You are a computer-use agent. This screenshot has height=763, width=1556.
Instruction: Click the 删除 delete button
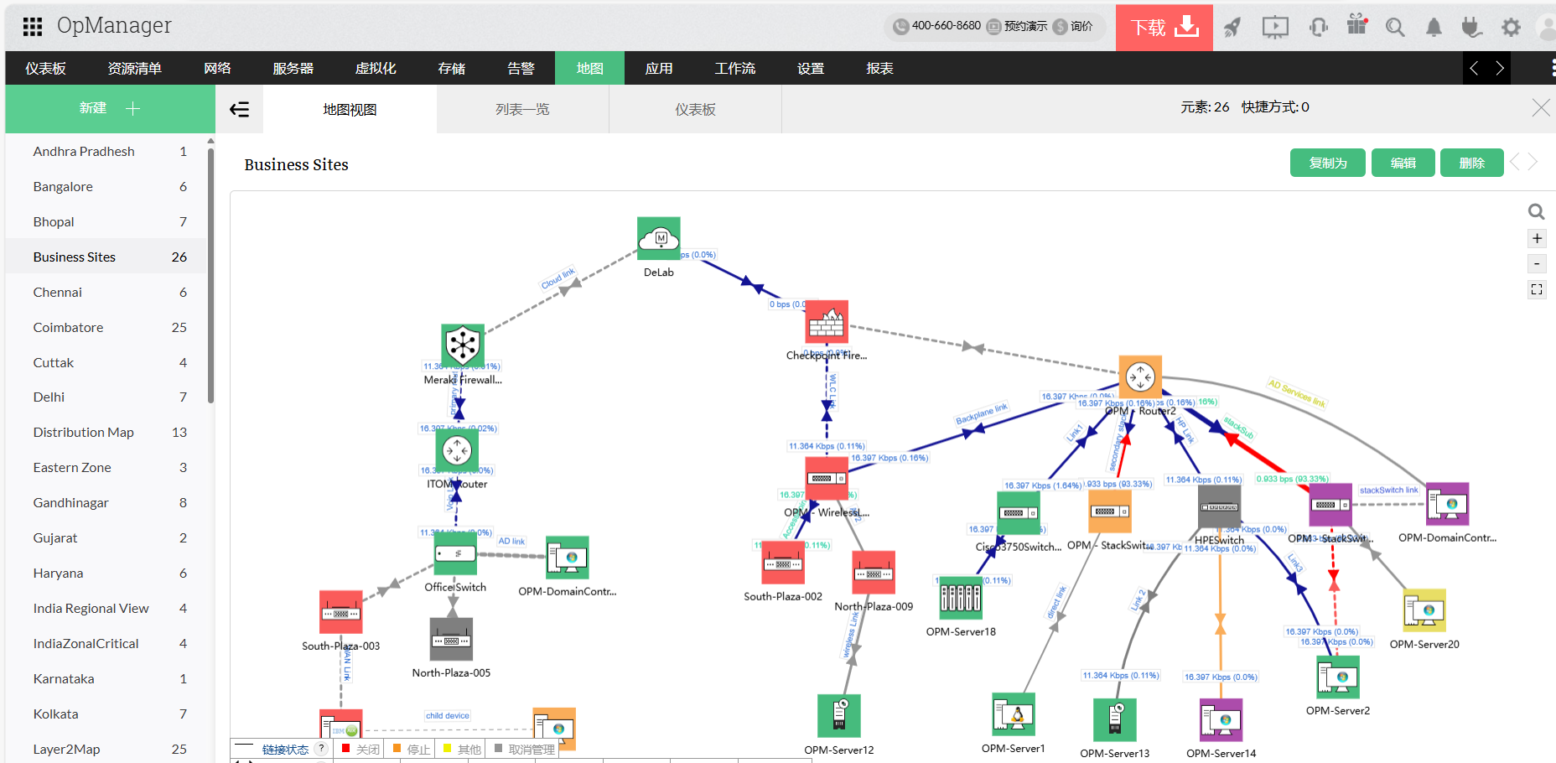(x=1472, y=163)
